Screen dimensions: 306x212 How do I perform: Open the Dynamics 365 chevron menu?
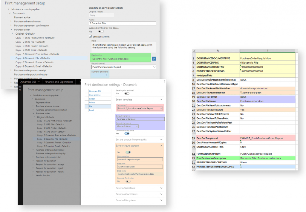(x=39, y=82)
